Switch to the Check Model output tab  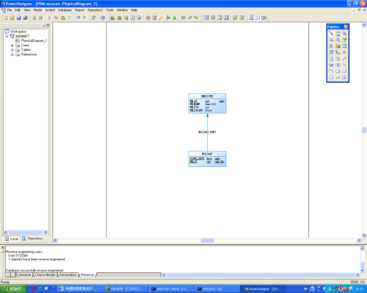click(45, 275)
